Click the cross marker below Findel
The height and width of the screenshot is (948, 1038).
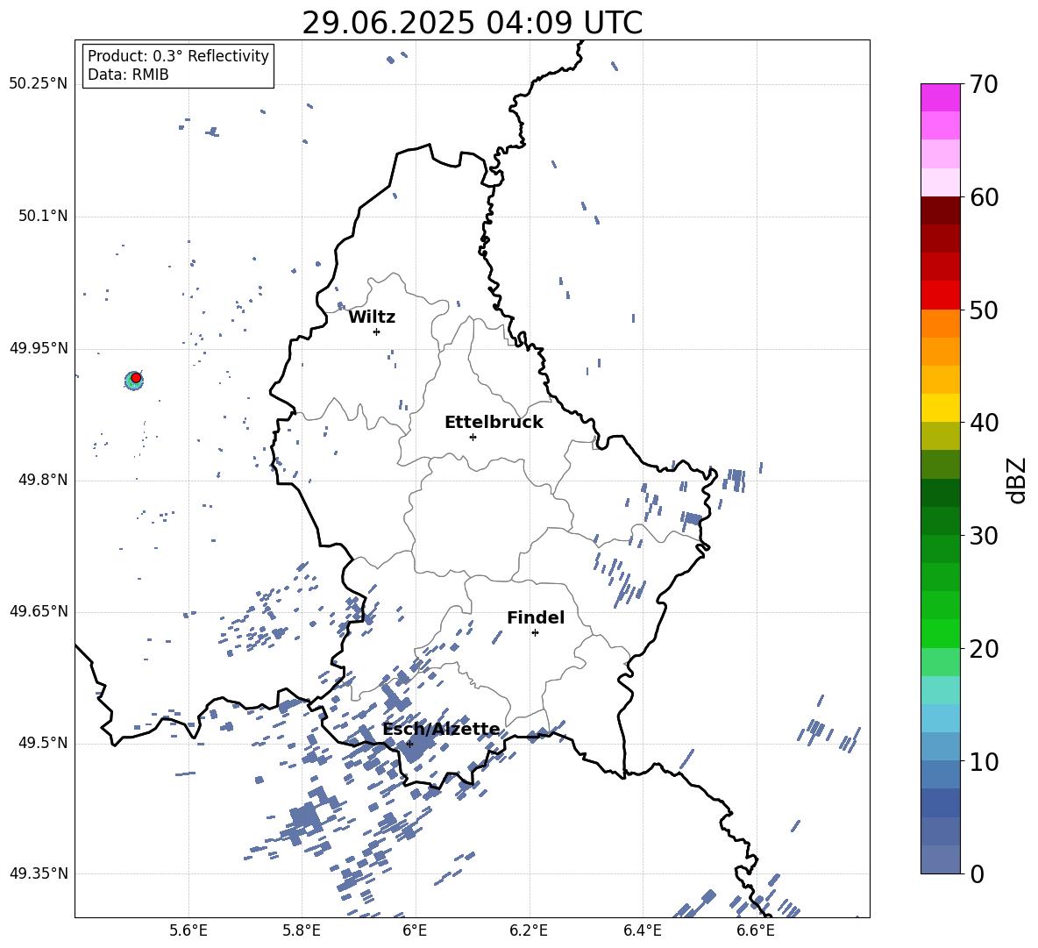(535, 633)
